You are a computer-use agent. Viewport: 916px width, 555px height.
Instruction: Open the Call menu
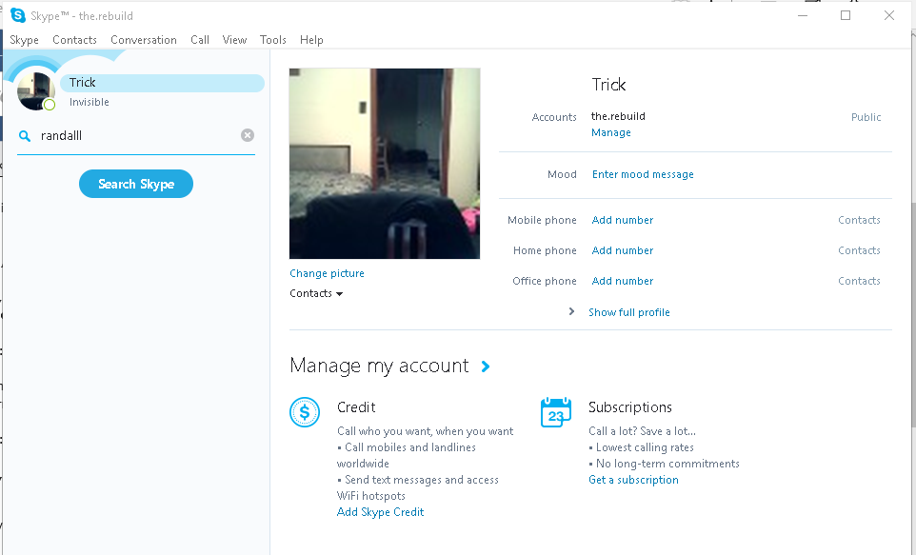pyautogui.click(x=200, y=40)
